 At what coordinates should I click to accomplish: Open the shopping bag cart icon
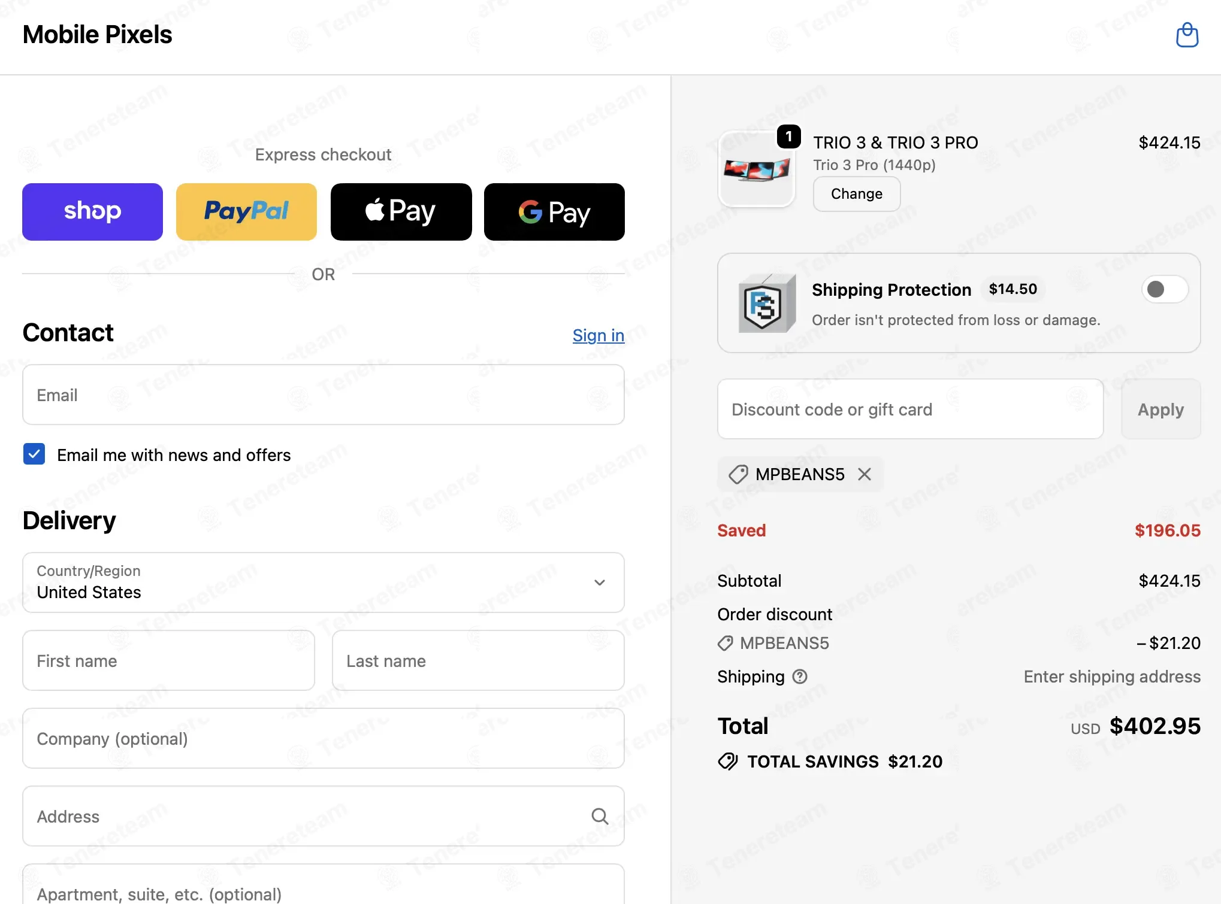pyautogui.click(x=1187, y=35)
